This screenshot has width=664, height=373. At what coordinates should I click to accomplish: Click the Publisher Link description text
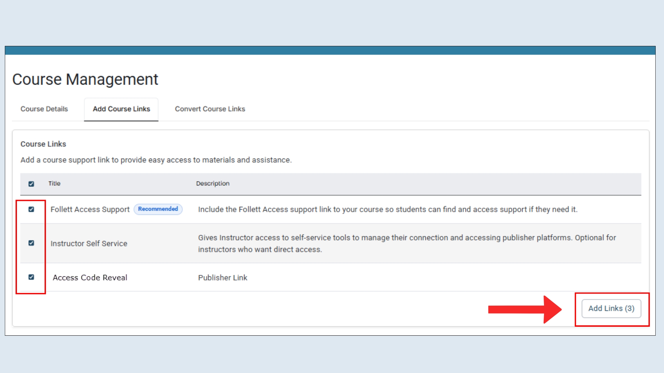tap(222, 277)
